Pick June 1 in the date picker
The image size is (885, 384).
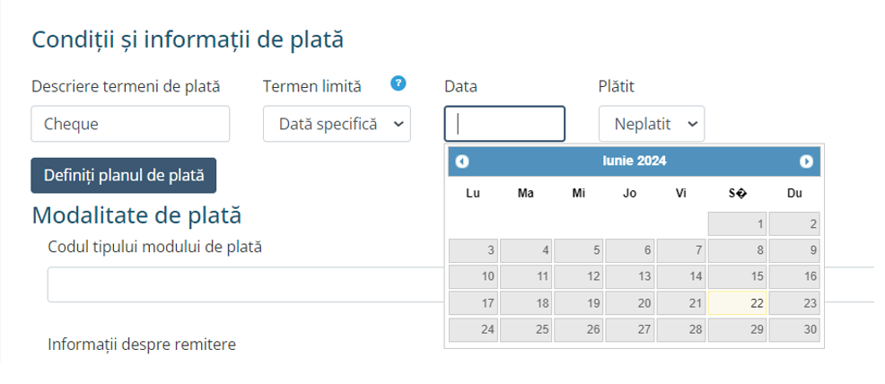[737, 224]
